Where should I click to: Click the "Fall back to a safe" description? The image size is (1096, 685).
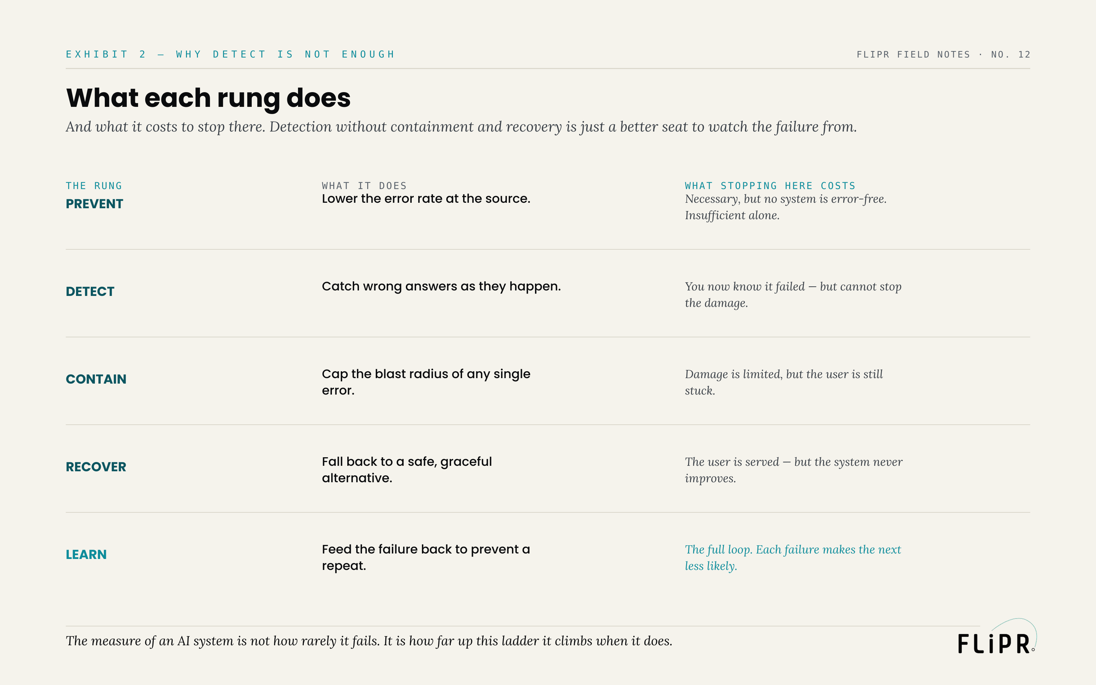(x=407, y=470)
